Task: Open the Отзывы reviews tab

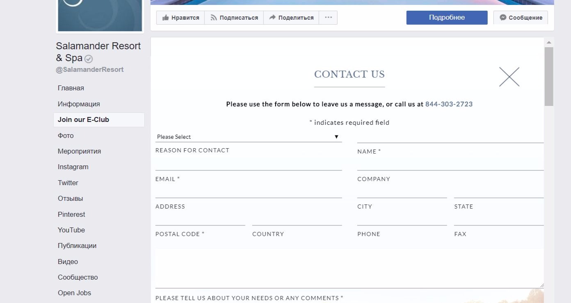Action: tap(70, 198)
